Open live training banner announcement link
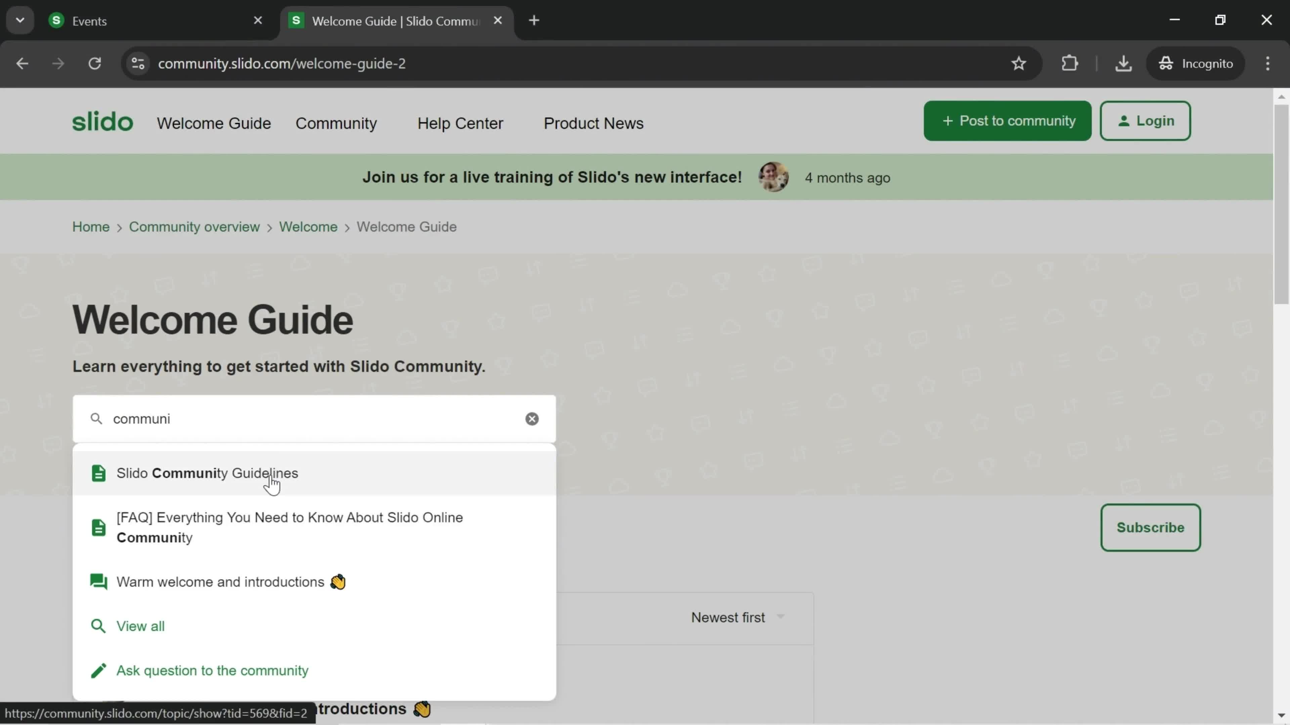 pos(552,177)
